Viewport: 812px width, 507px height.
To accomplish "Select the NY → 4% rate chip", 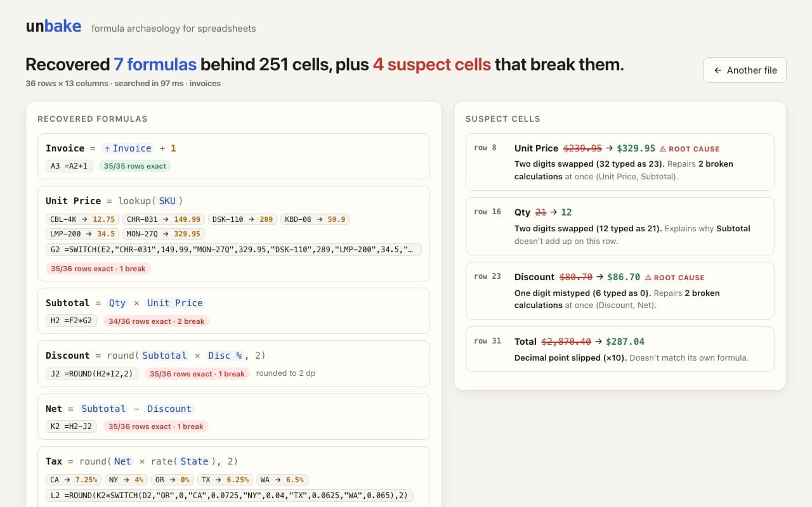I will pyautogui.click(x=127, y=480).
